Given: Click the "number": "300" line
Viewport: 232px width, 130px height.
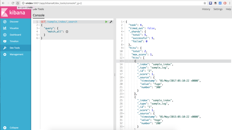Looking at the screenshot, I should [151, 87].
